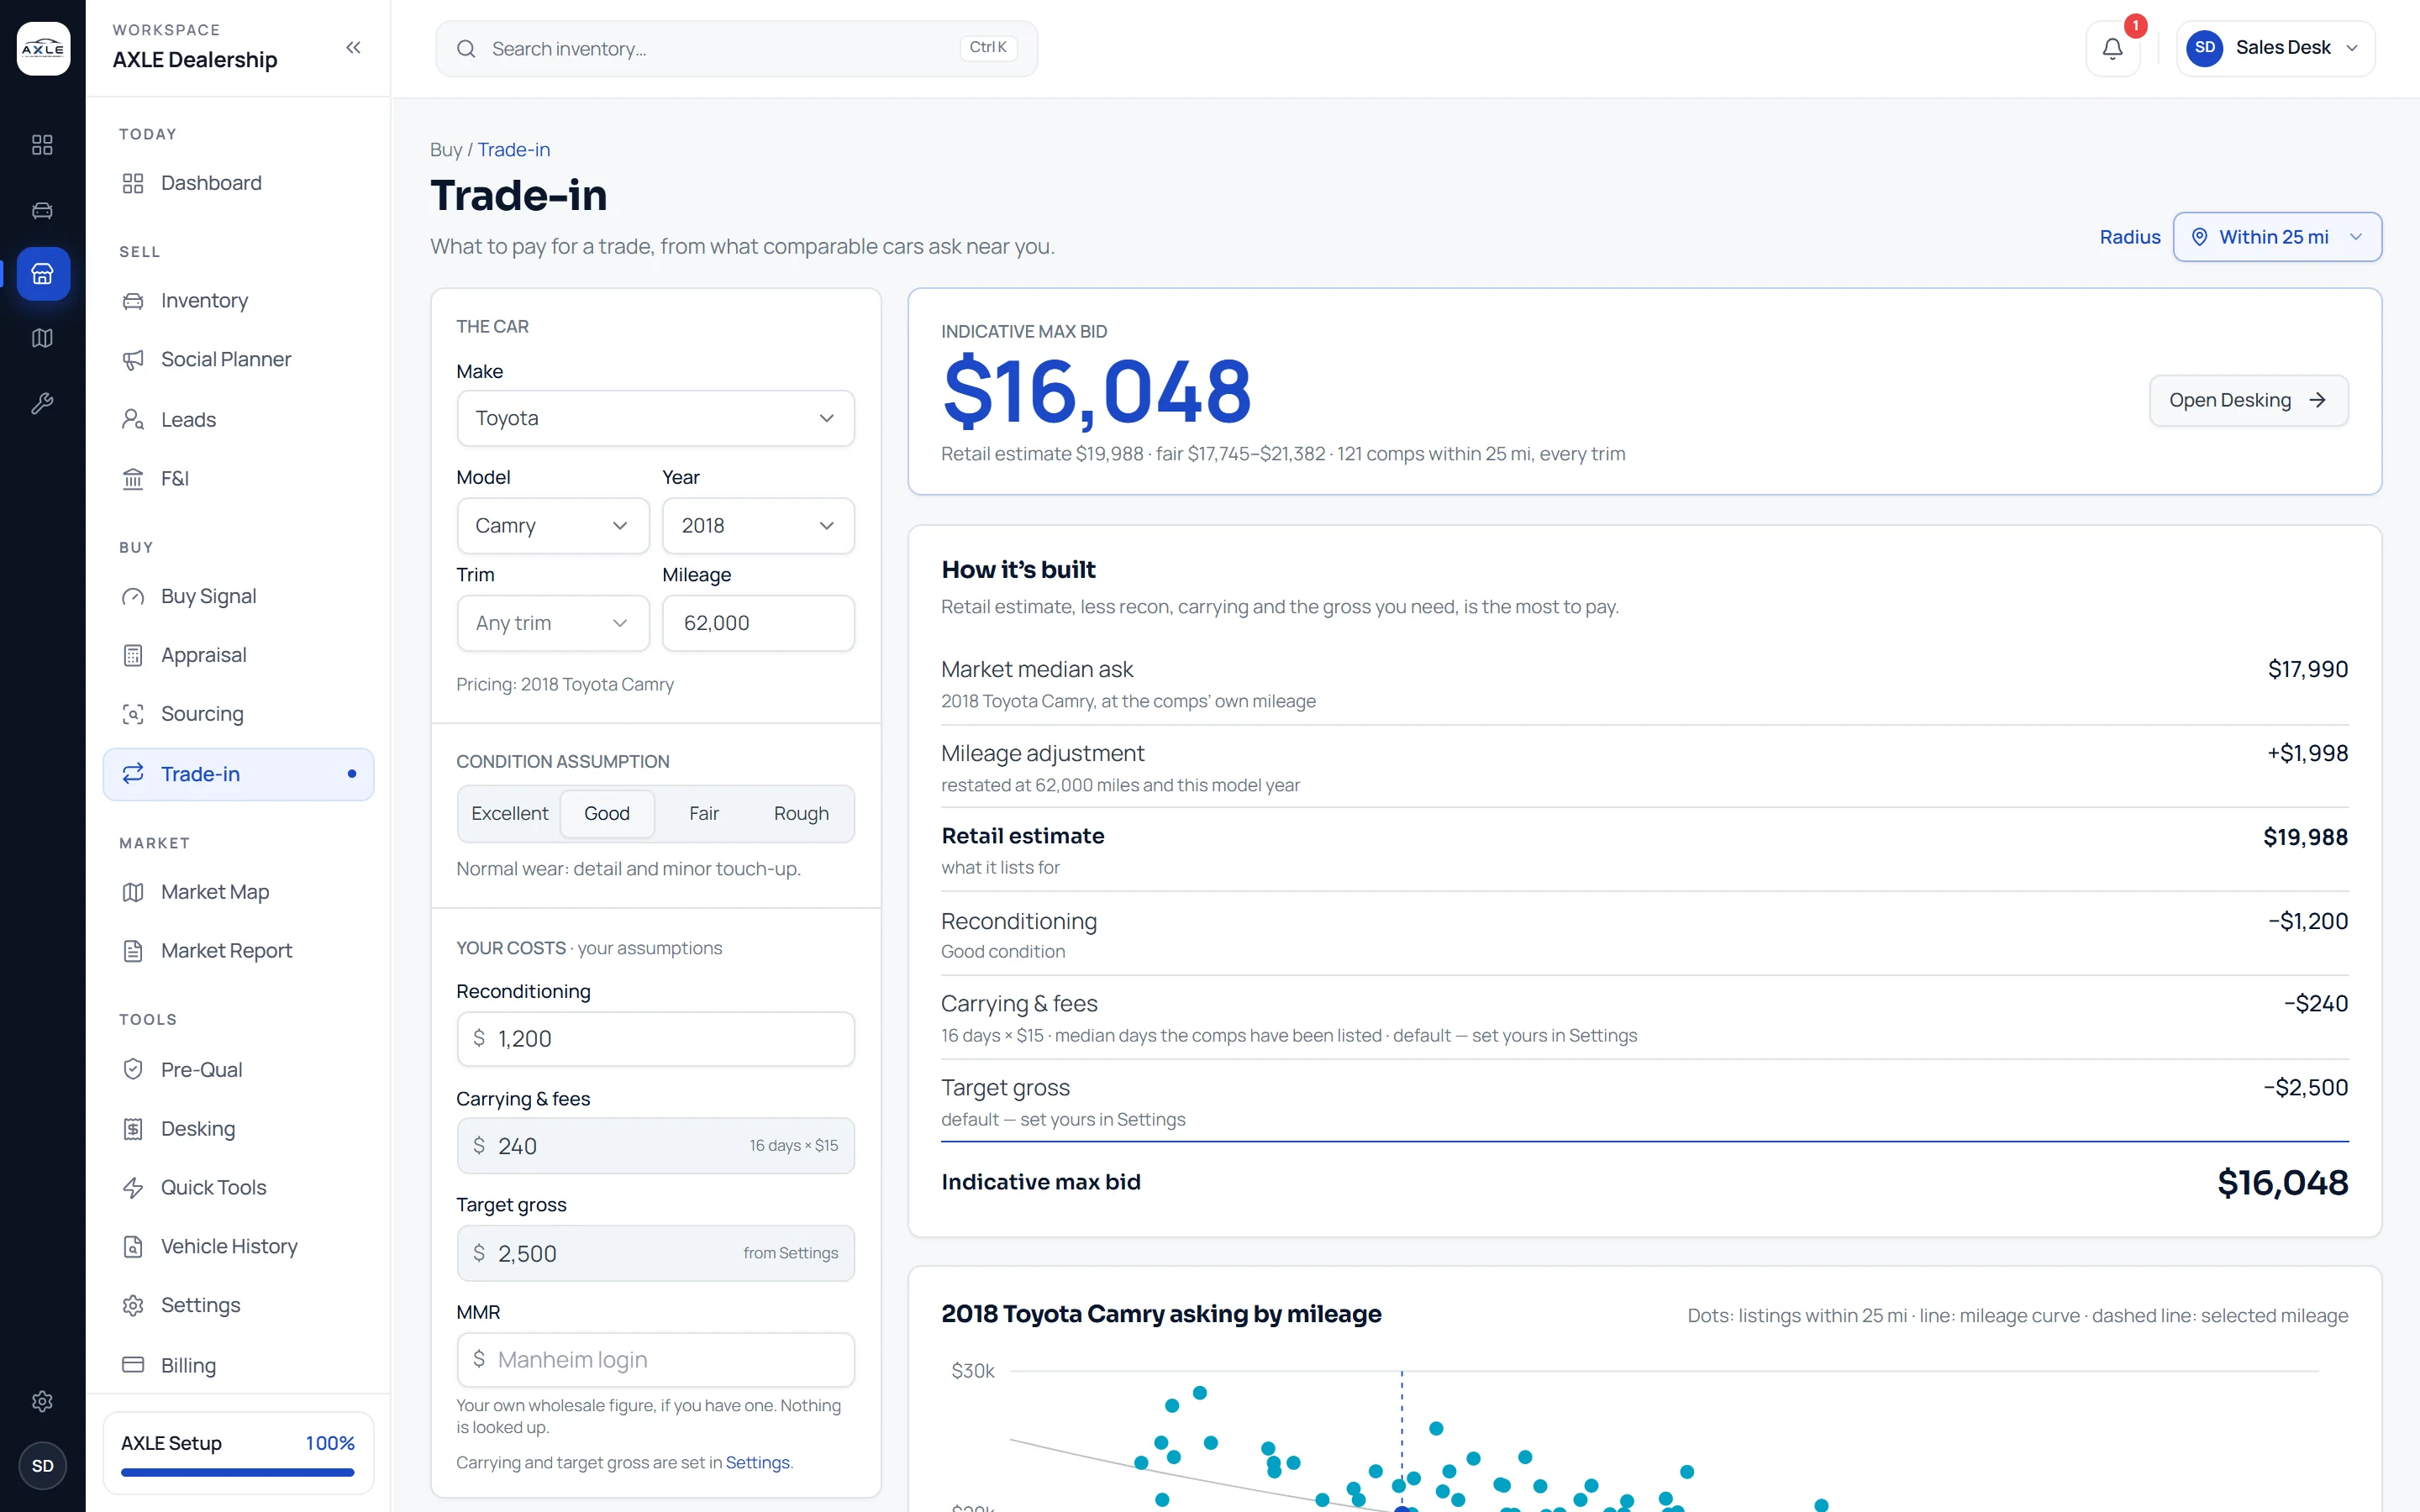Go to F&I page
Image resolution: width=2420 pixels, height=1512 pixels.
pos(238,478)
